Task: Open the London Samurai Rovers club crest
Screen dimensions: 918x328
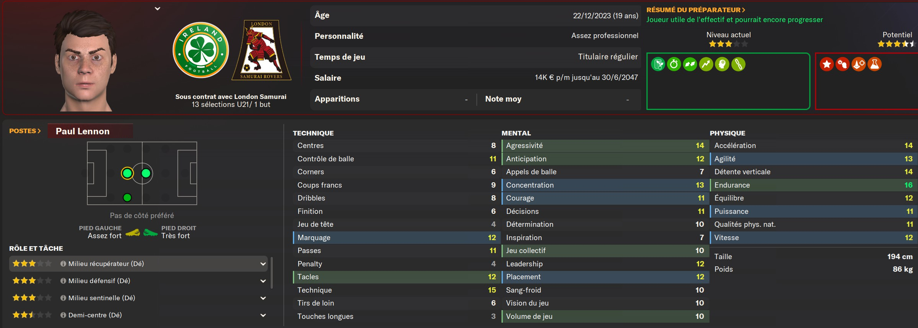Action: [x=262, y=50]
